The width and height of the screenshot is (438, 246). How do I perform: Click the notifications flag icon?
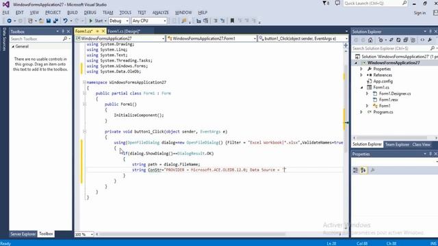326,3
